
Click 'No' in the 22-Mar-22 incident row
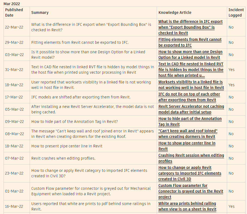click(x=231, y=27)
